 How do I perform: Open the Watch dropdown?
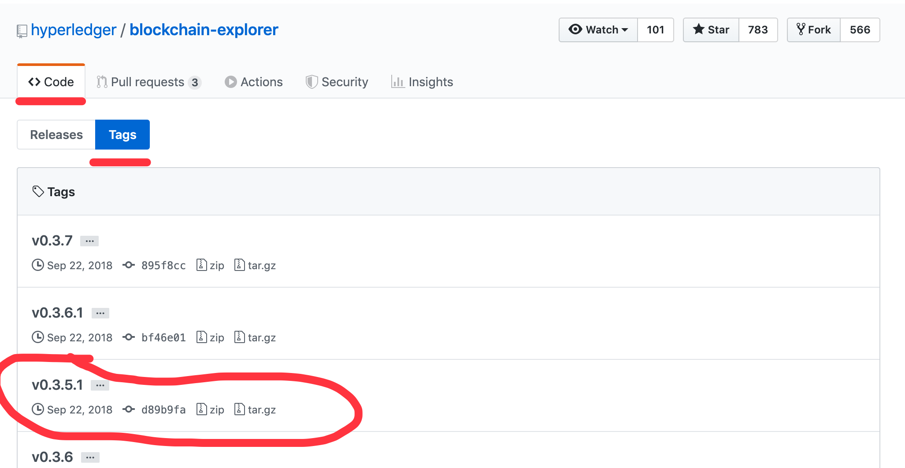click(598, 30)
